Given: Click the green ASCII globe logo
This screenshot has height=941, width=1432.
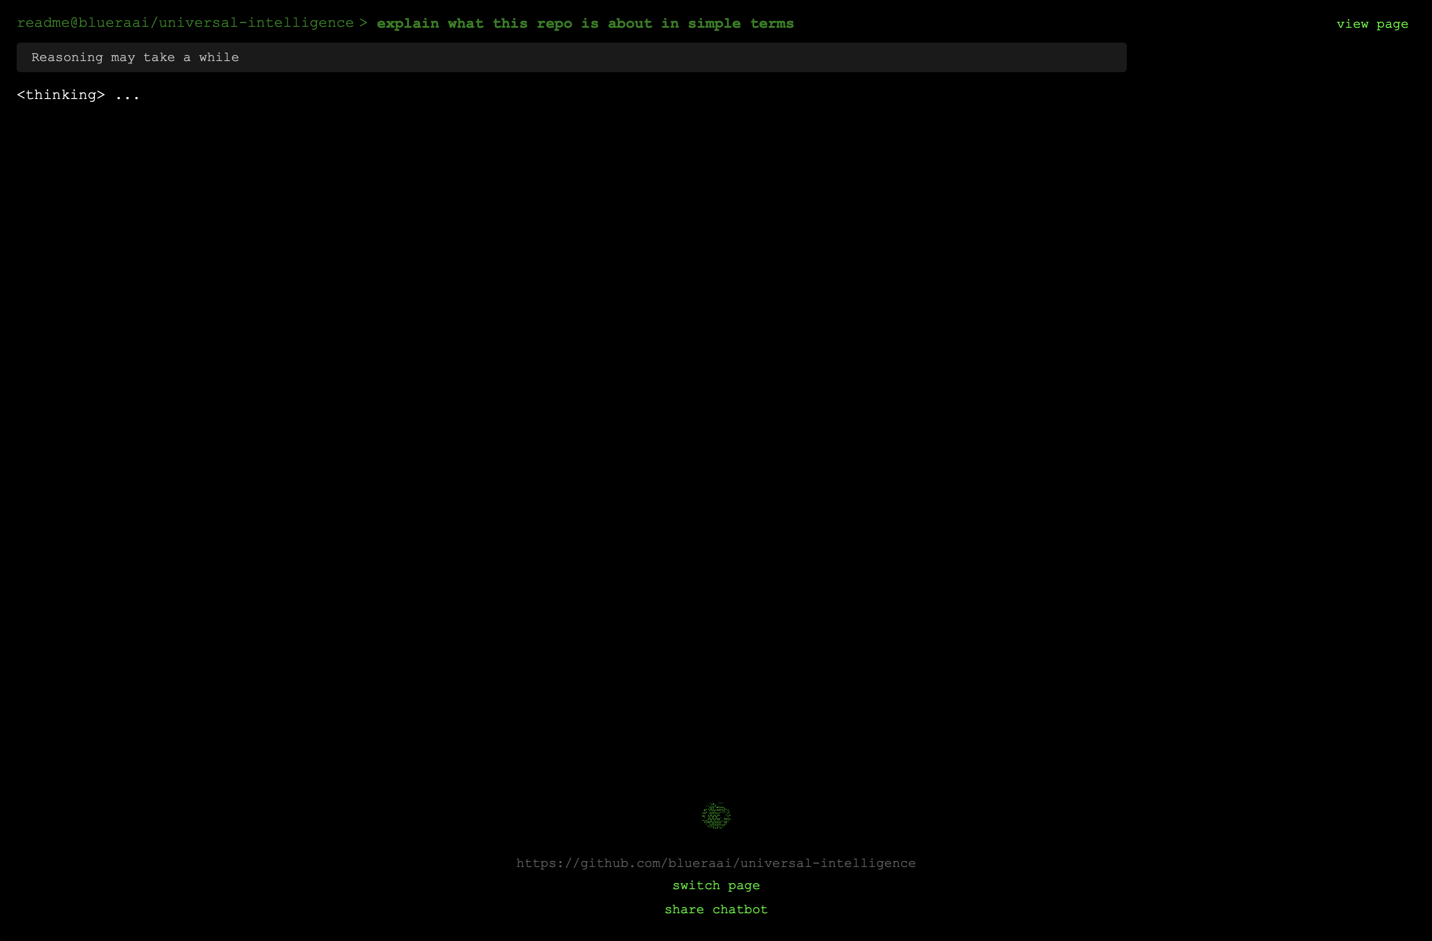Looking at the screenshot, I should (716, 816).
